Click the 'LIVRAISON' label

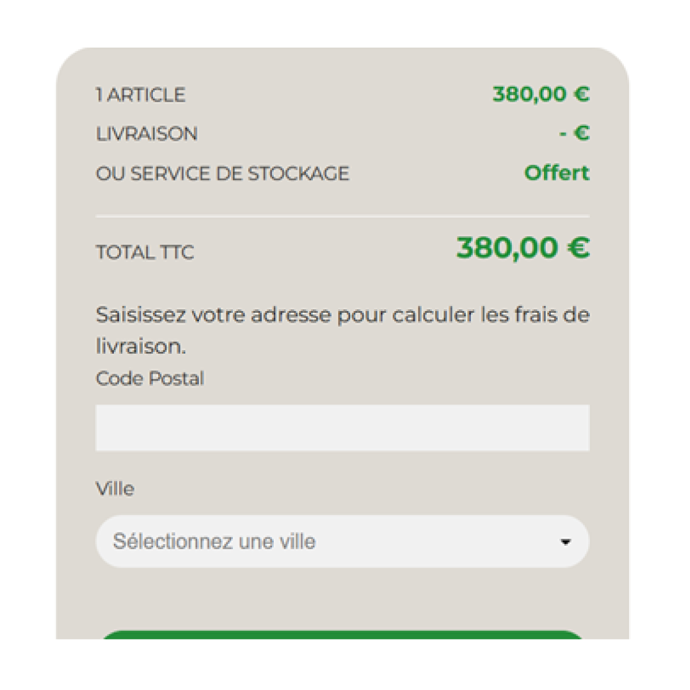pos(147,134)
